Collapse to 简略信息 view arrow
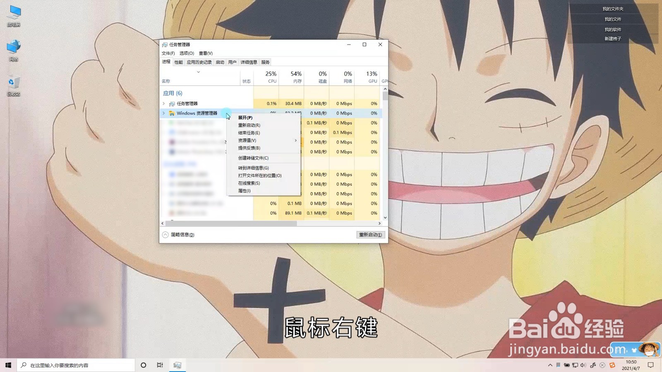 (x=165, y=235)
